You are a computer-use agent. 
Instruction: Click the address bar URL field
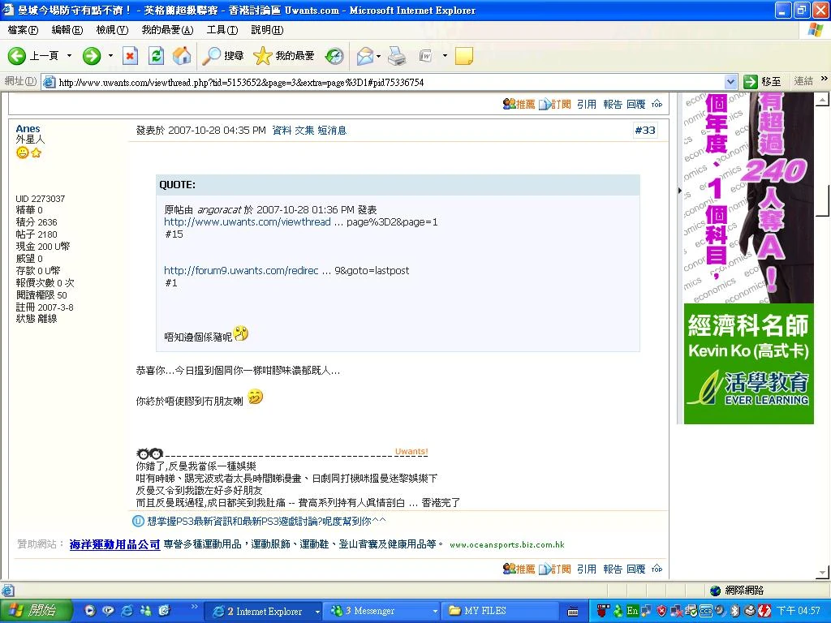(x=390, y=82)
